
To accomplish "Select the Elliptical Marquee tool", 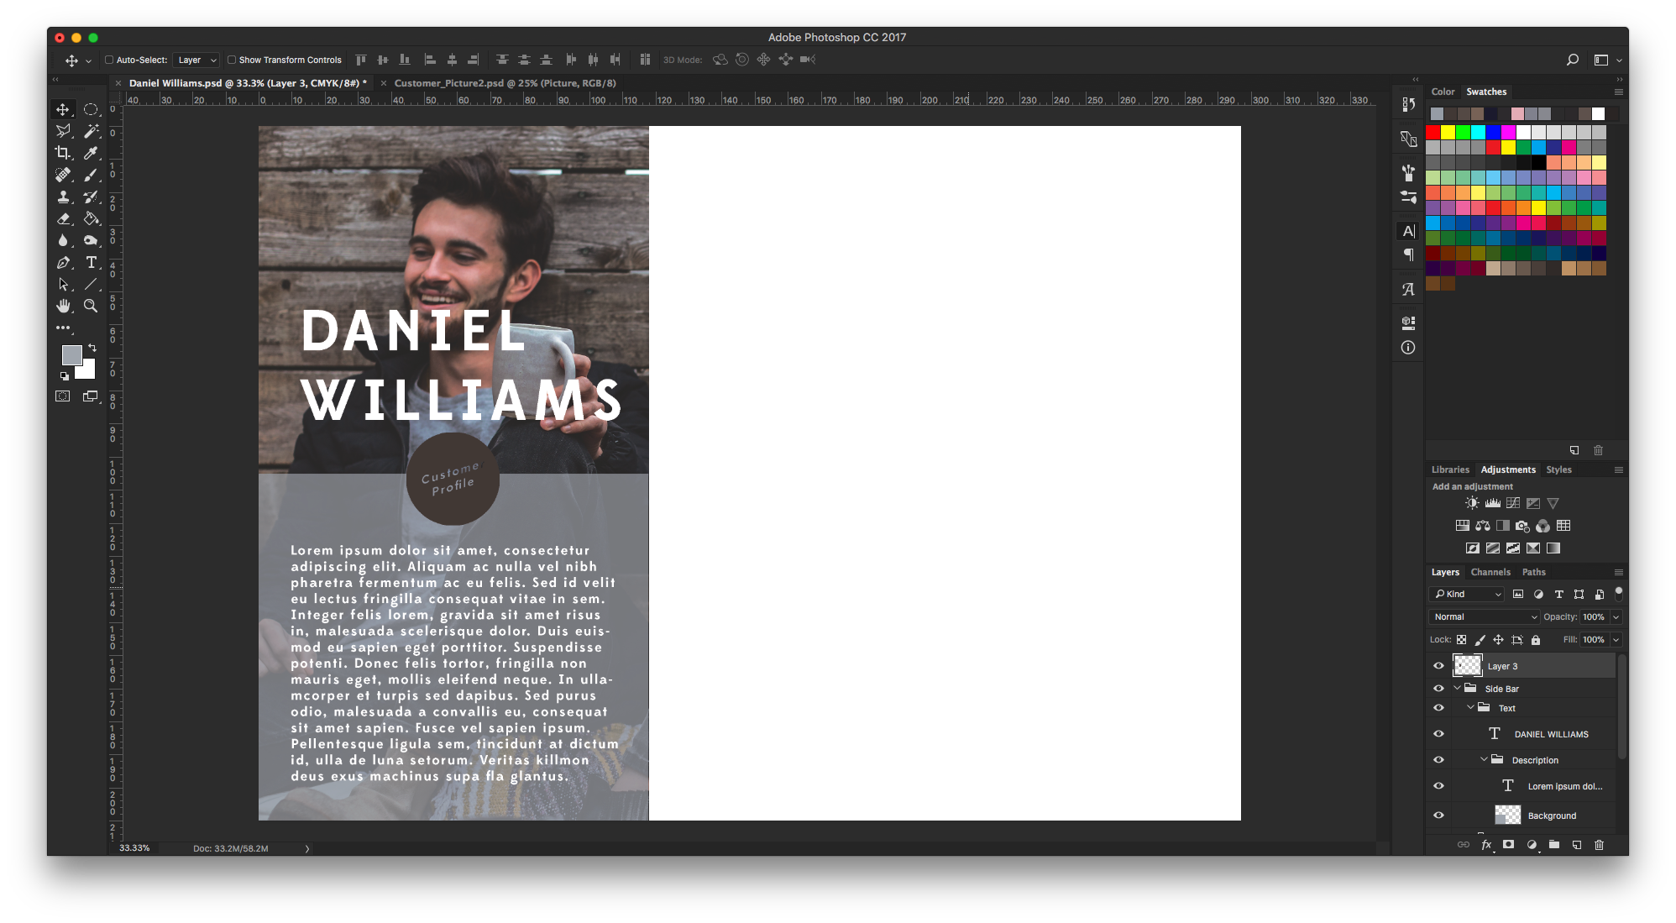I will click(x=91, y=109).
